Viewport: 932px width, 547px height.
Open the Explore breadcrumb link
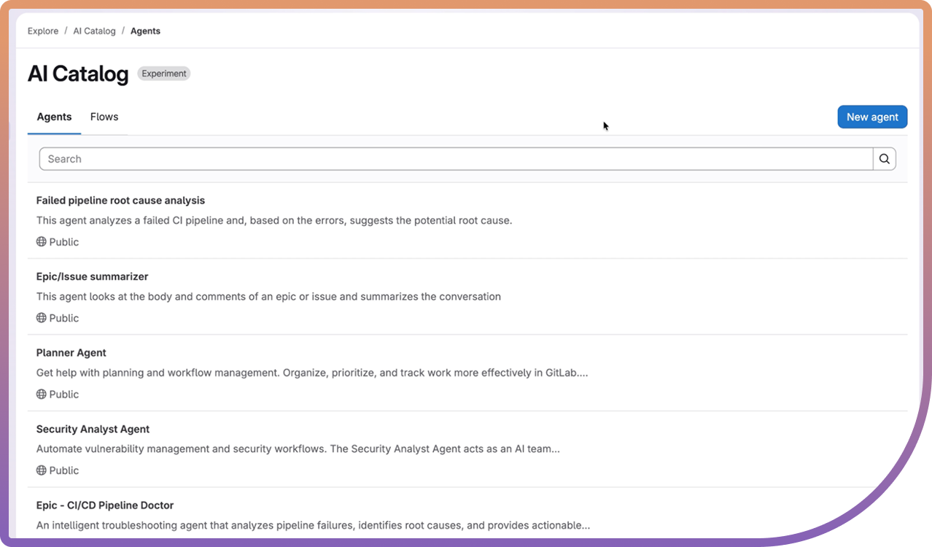pyautogui.click(x=42, y=31)
